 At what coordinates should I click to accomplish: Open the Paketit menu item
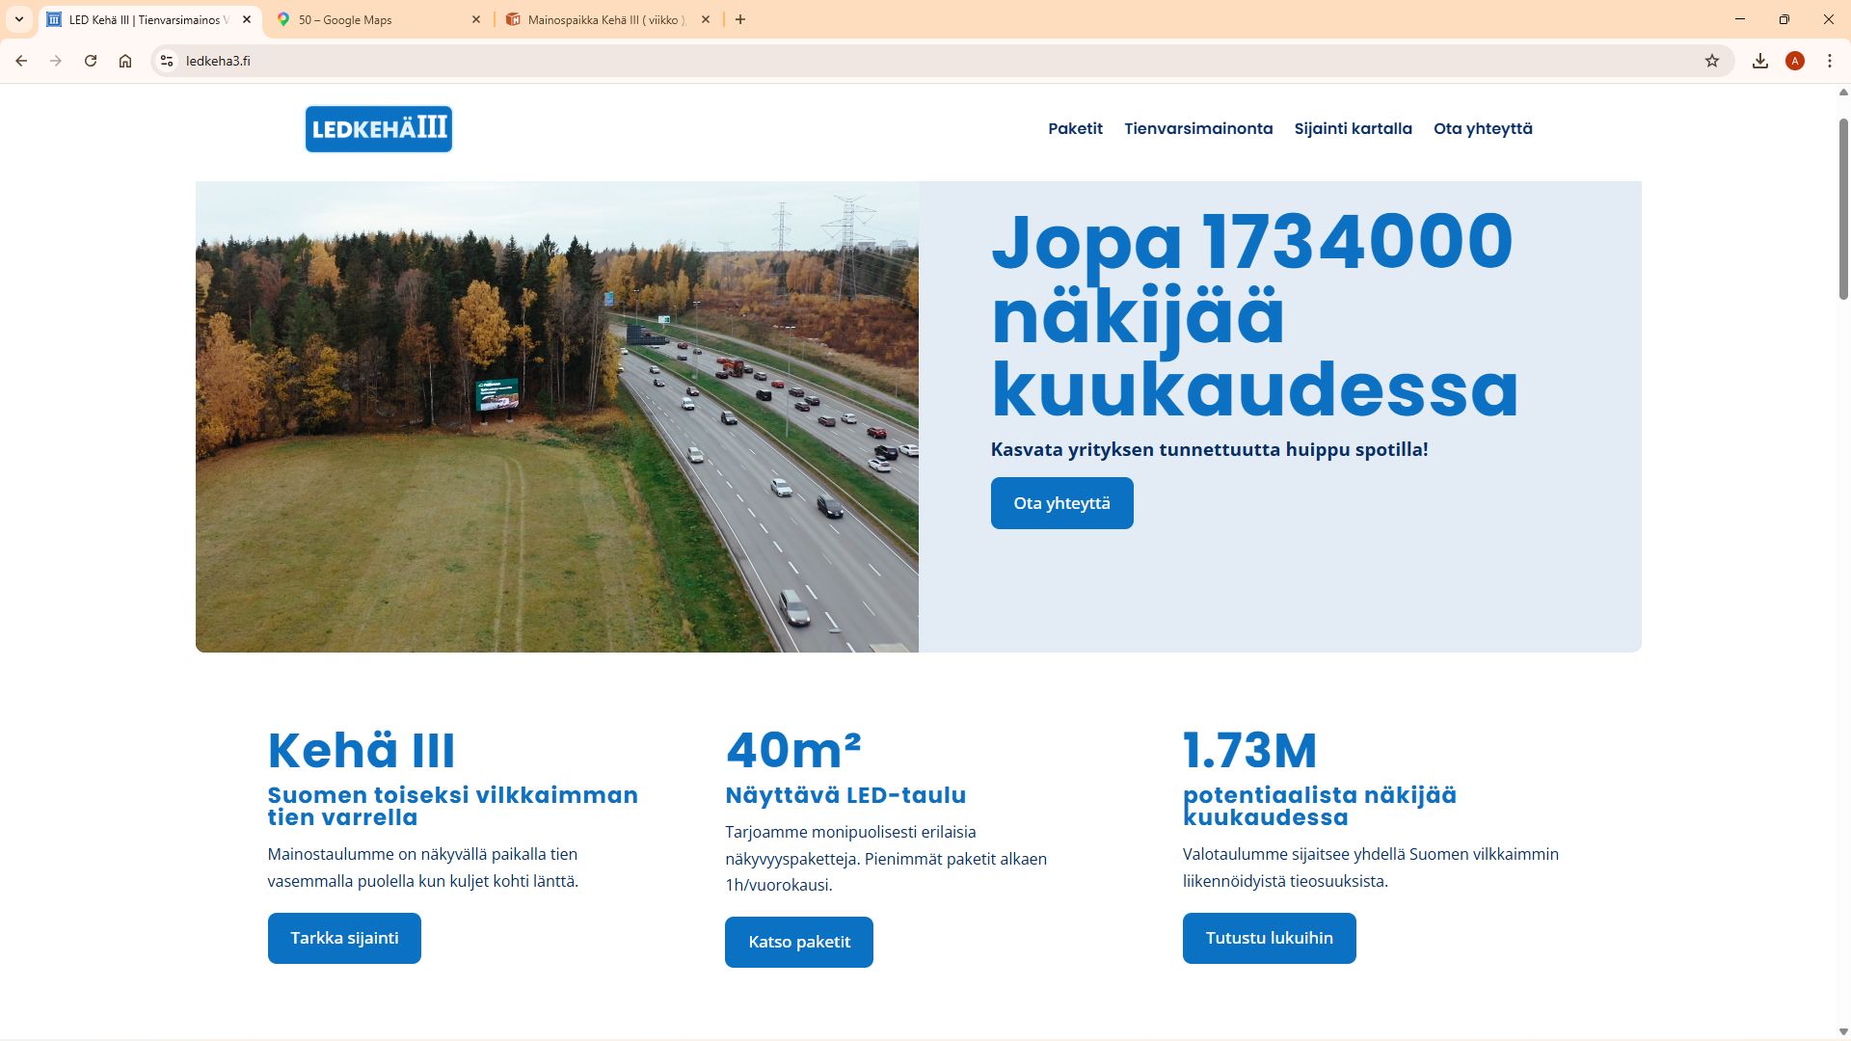(1075, 128)
